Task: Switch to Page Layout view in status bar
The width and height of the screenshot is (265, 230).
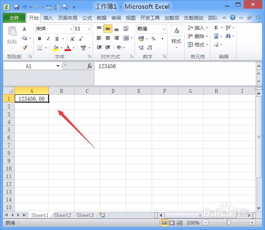Action: coord(172,223)
